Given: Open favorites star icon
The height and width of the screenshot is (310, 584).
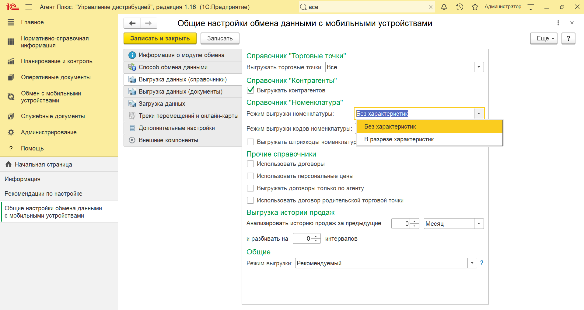Looking at the screenshot, I should [475, 7].
